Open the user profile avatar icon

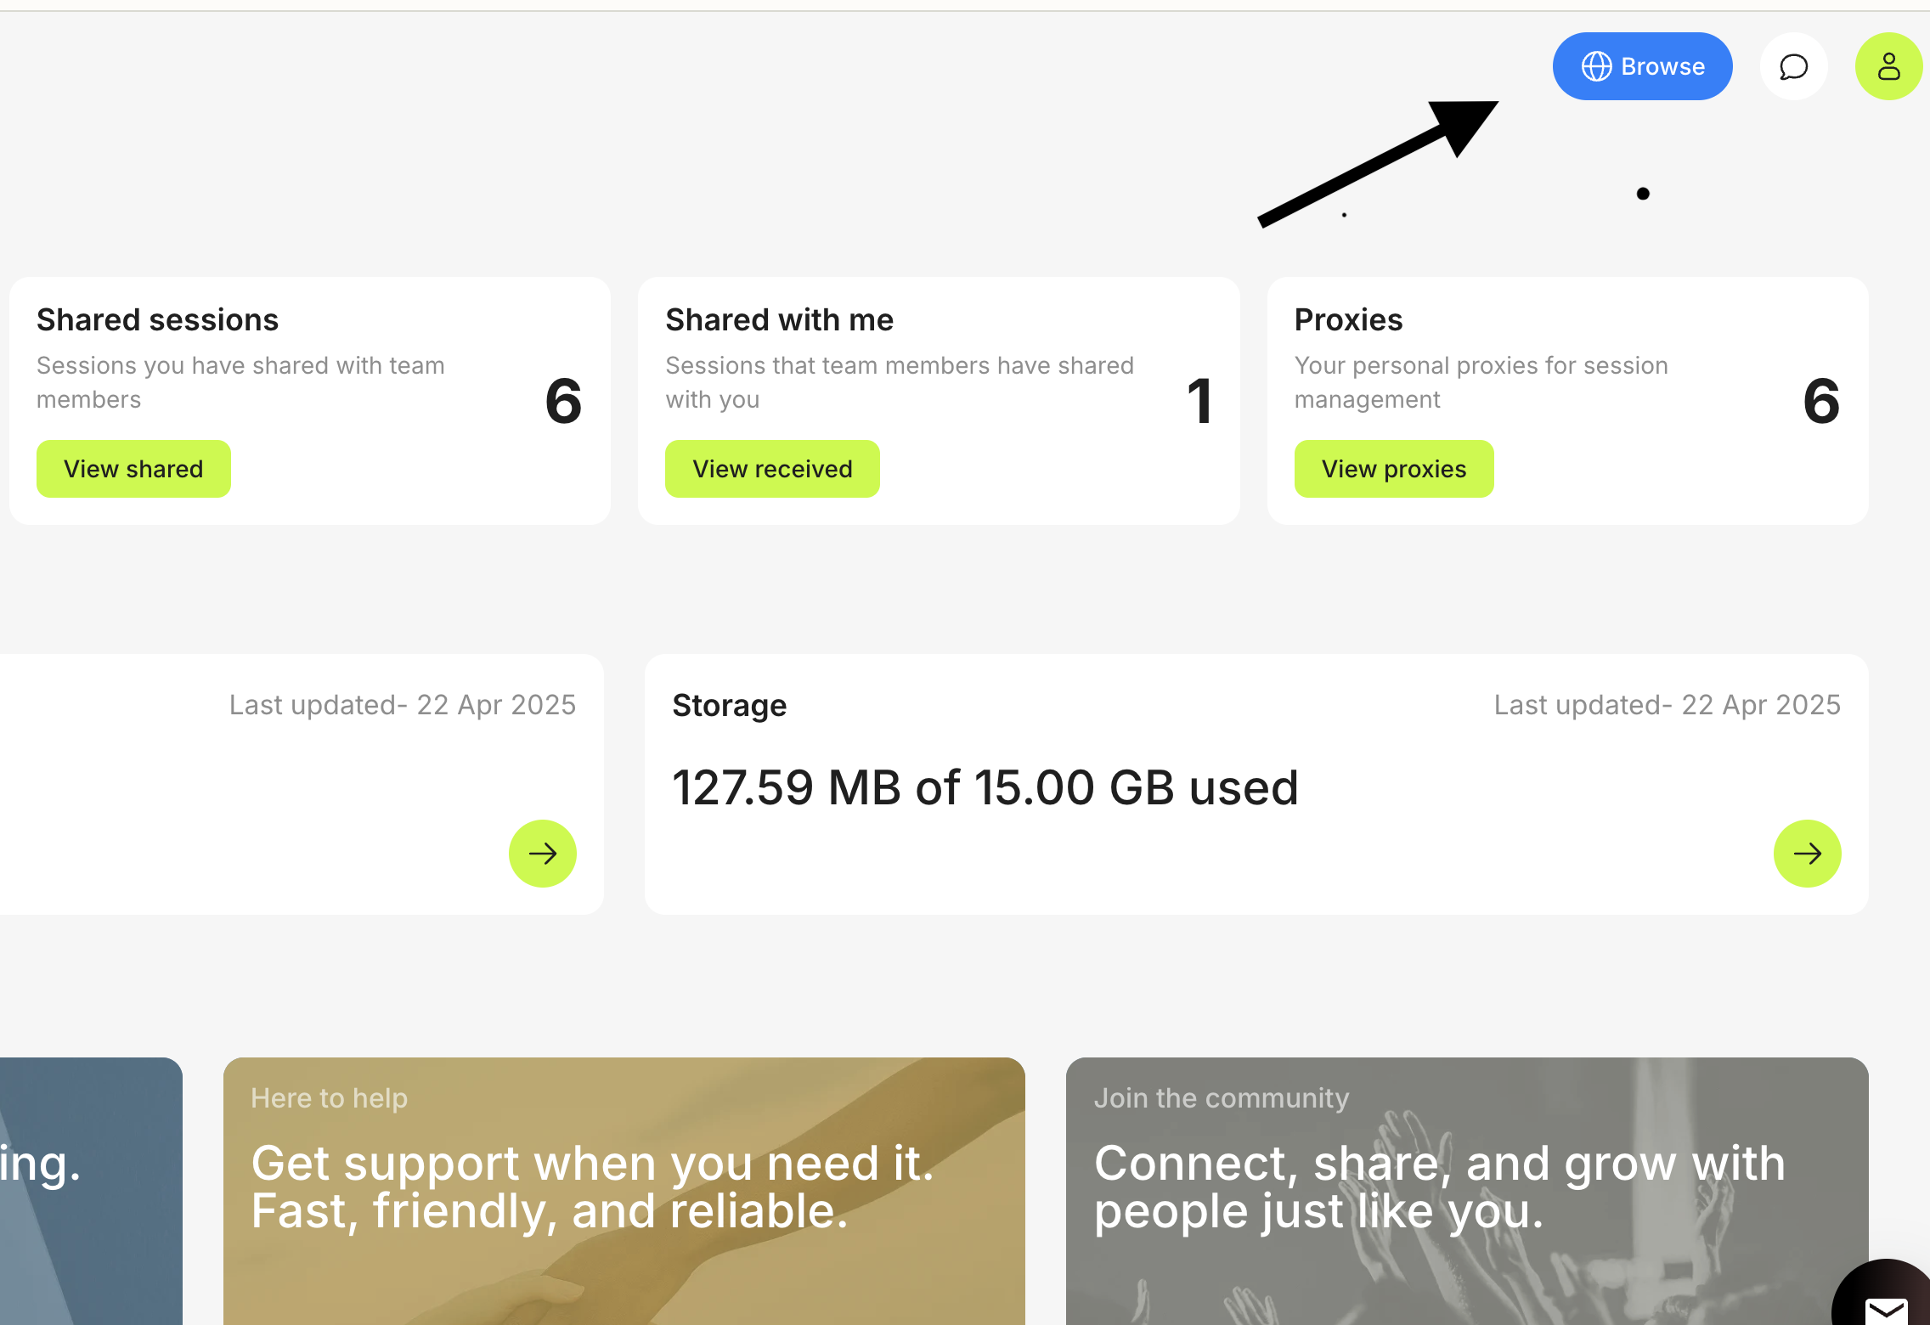tap(1888, 66)
